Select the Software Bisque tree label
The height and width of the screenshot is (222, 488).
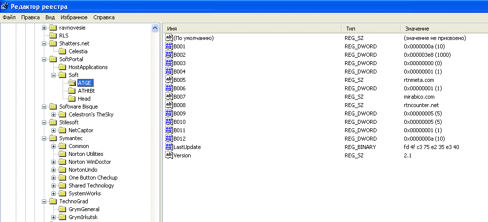[78, 107]
